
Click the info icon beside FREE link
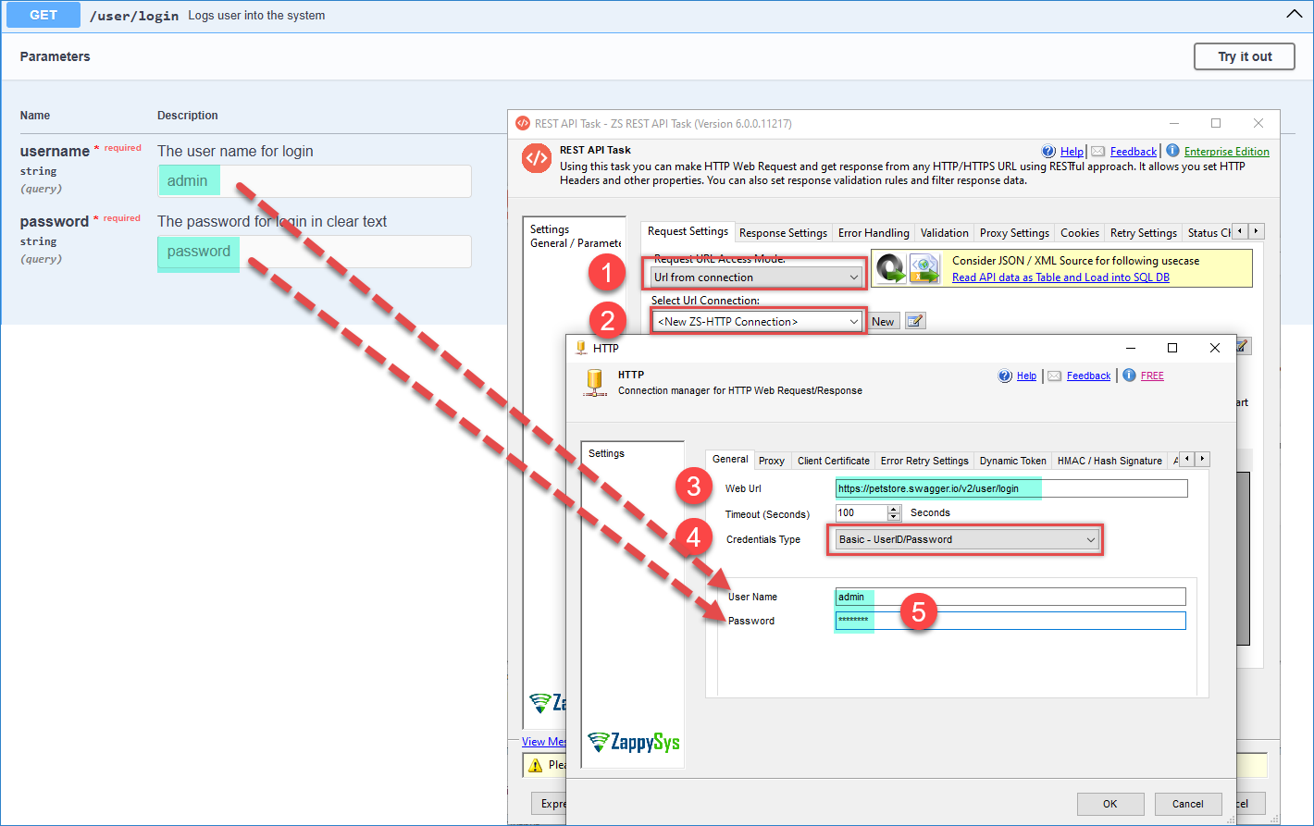coord(1129,376)
